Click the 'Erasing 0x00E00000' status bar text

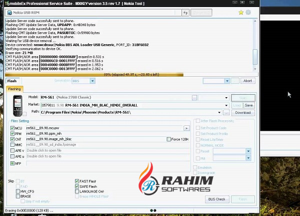(29, 210)
